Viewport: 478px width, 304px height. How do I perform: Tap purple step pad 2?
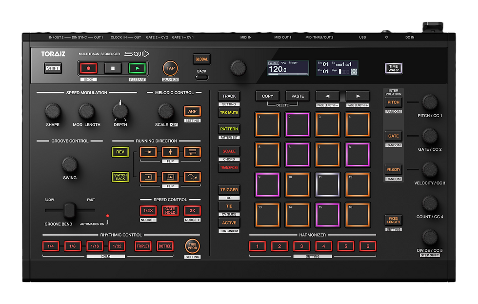tap(298, 124)
